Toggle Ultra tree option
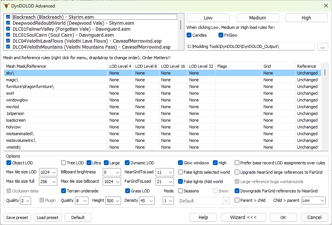The width and height of the screenshot is (332, 225). 89,163
